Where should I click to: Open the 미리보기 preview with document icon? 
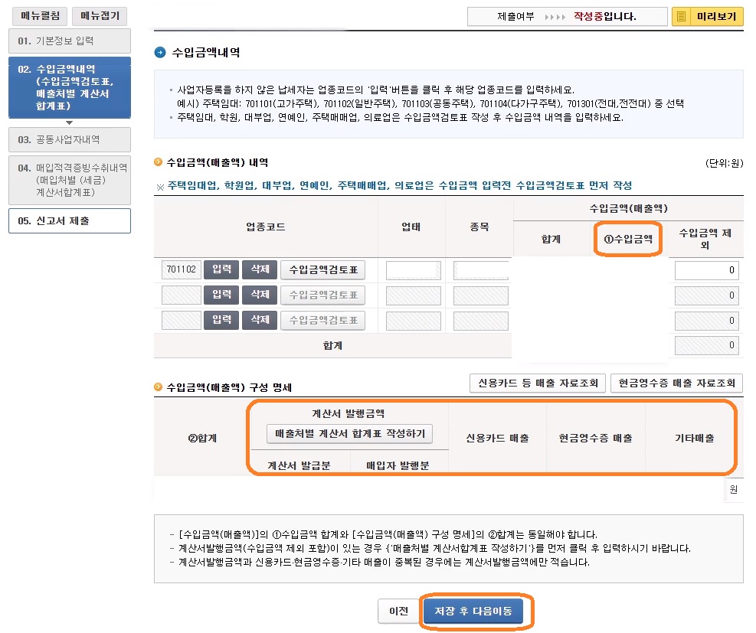pyautogui.click(x=713, y=16)
